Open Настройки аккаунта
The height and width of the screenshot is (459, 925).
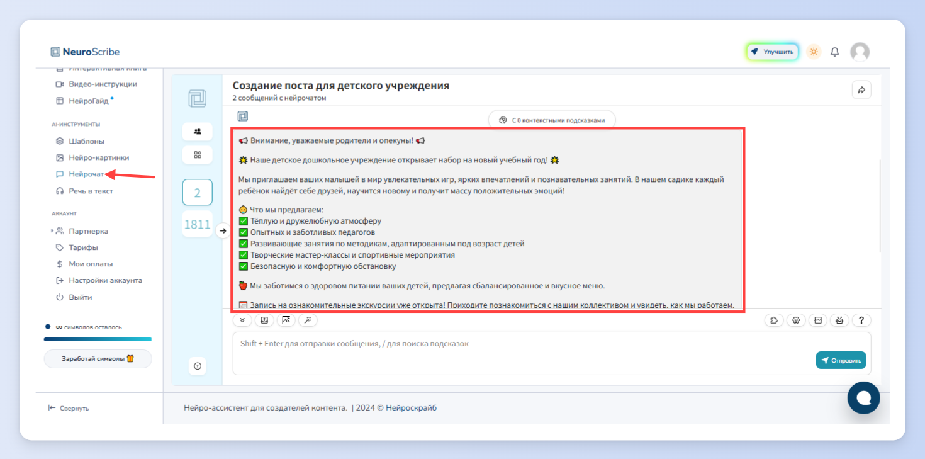tap(99, 280)
